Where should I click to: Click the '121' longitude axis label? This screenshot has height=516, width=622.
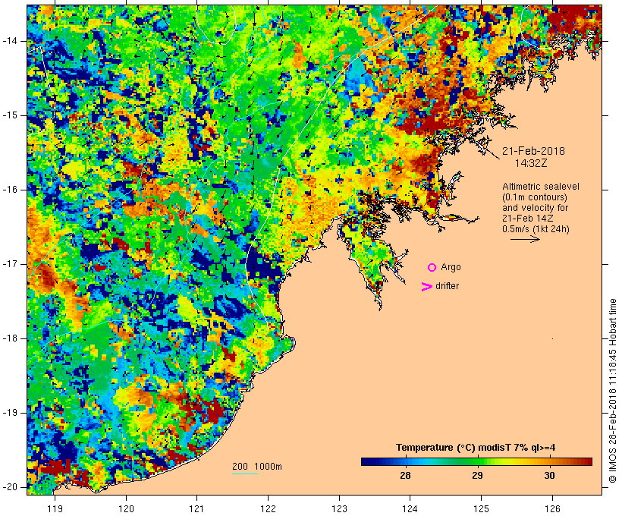point(196,508)
